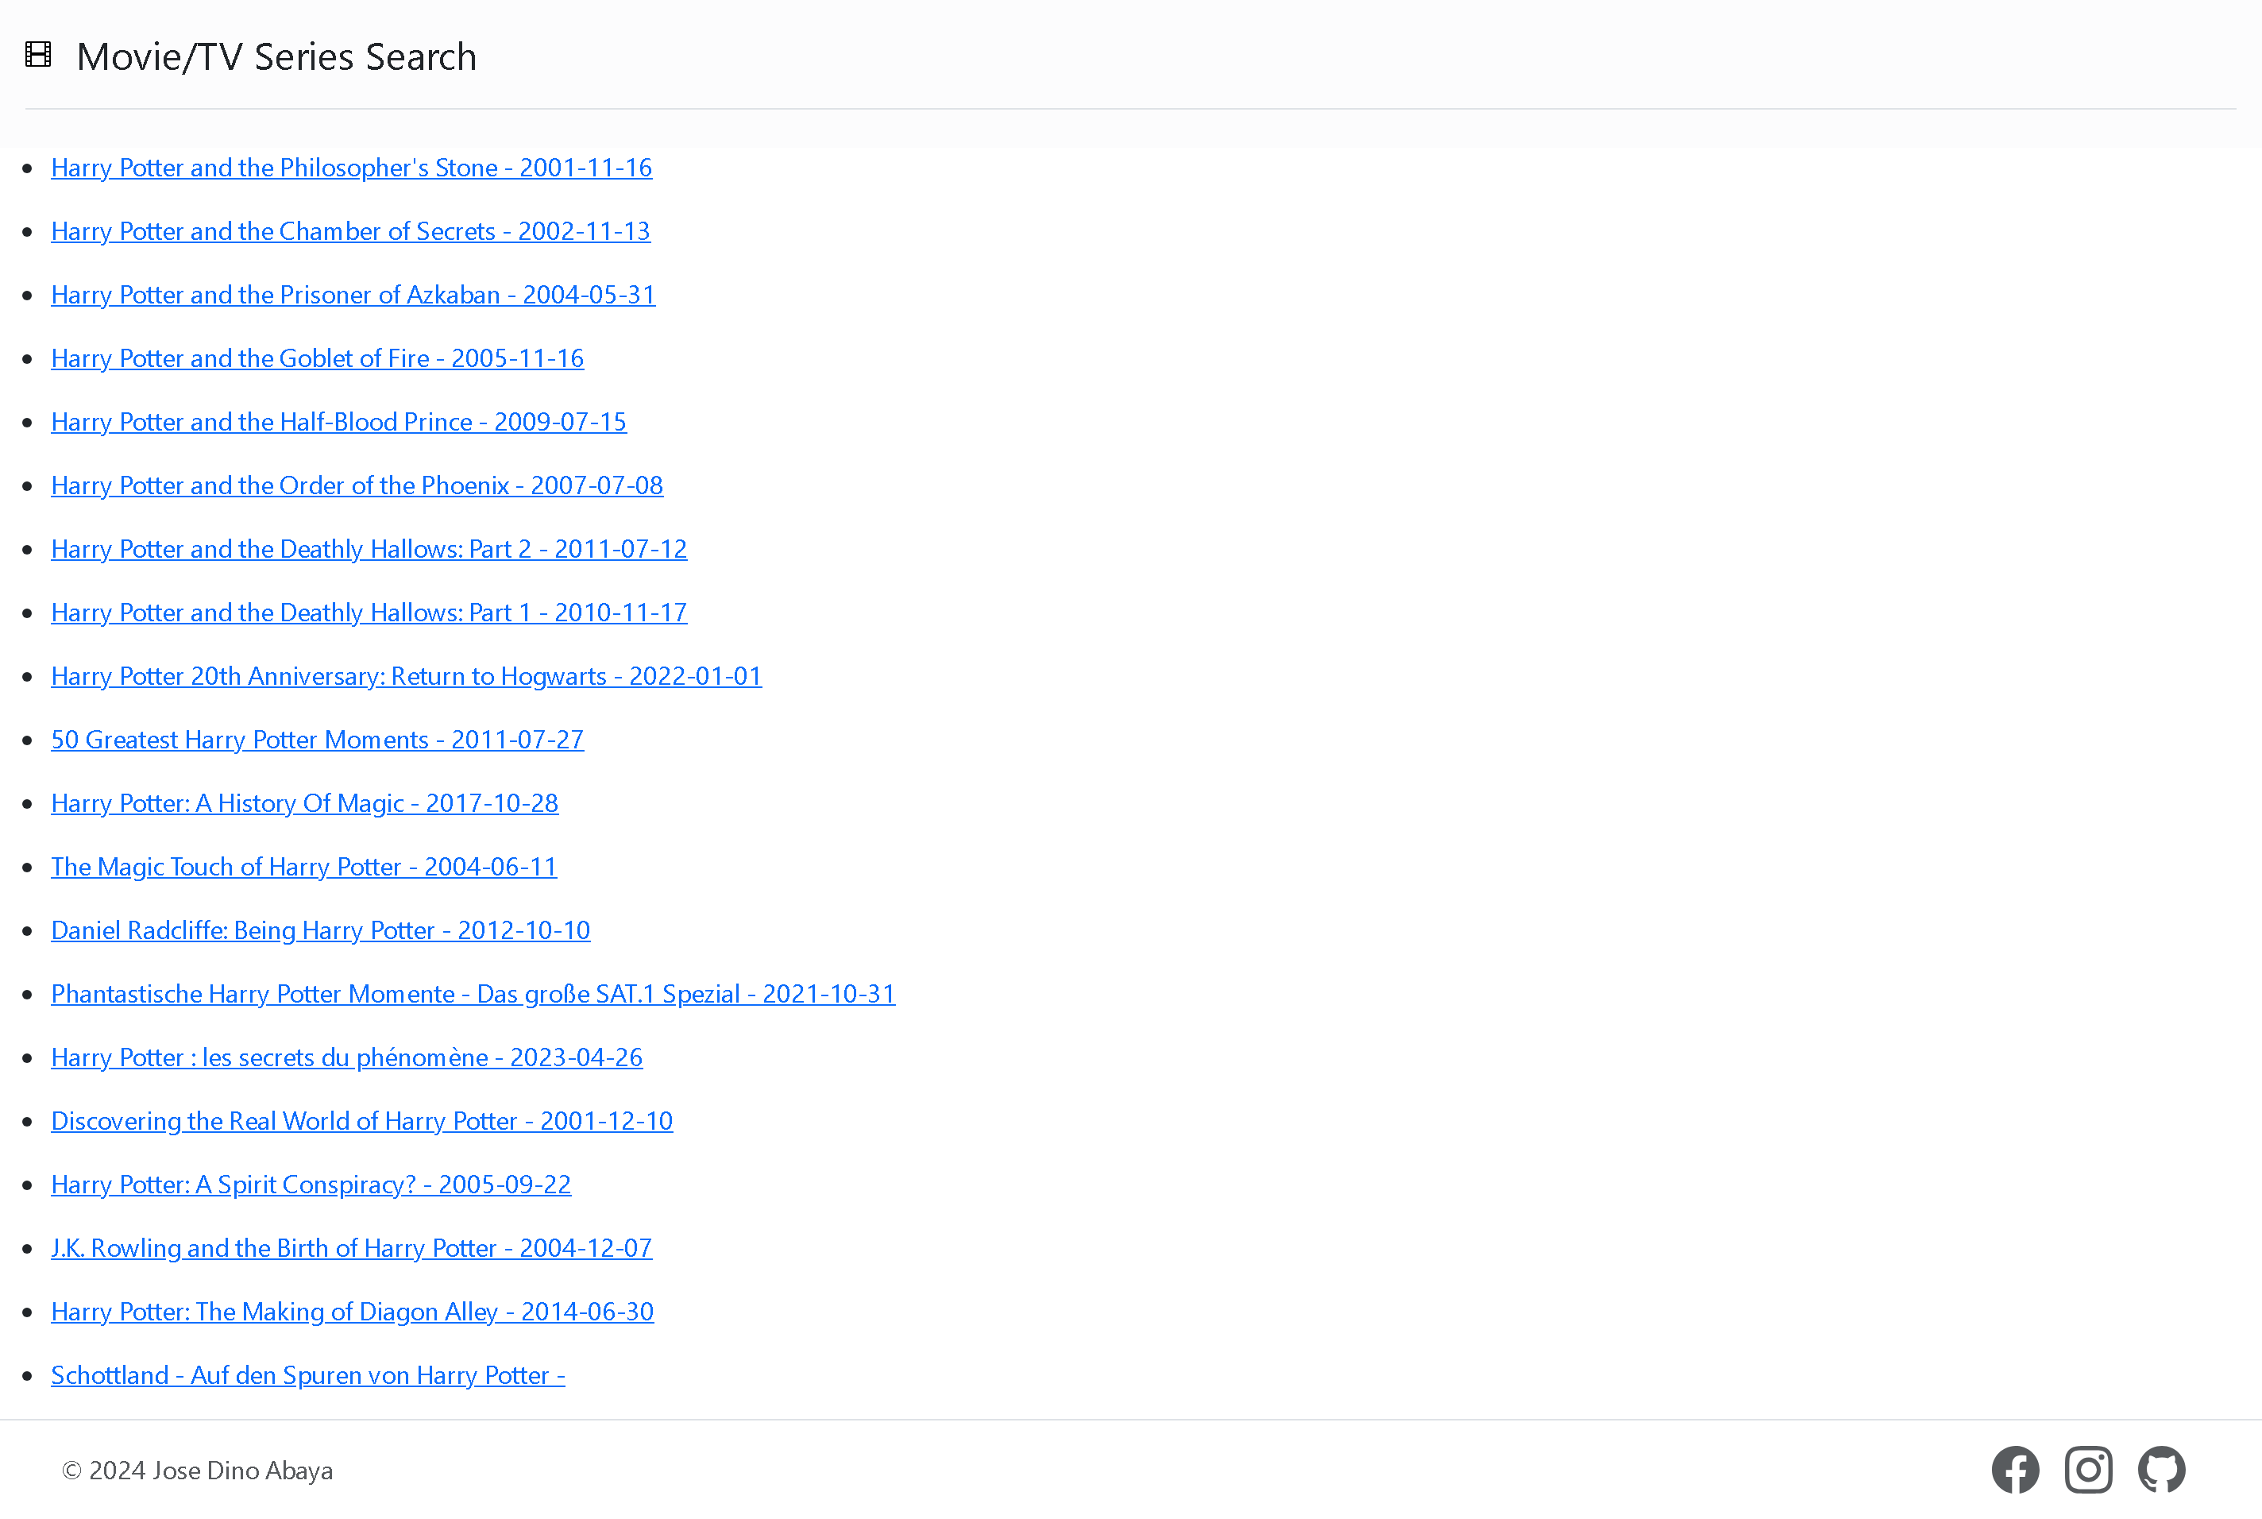This screenshot has height=1519, width=2262.
Task: Select The Magic Touch of Harry Potter
Action: pyautogui.click(x=304, y=867)
